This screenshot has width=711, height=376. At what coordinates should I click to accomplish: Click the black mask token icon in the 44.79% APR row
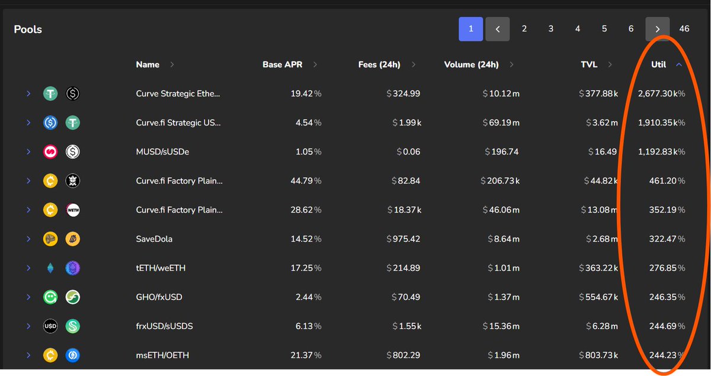click(73, 181)
